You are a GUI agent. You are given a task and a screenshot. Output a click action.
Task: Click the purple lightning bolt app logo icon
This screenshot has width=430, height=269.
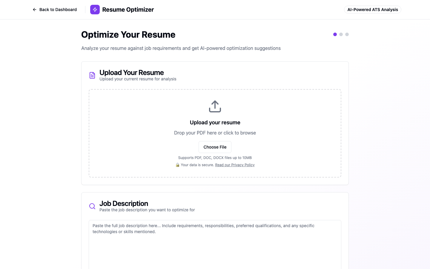click(x=95, y=10)
